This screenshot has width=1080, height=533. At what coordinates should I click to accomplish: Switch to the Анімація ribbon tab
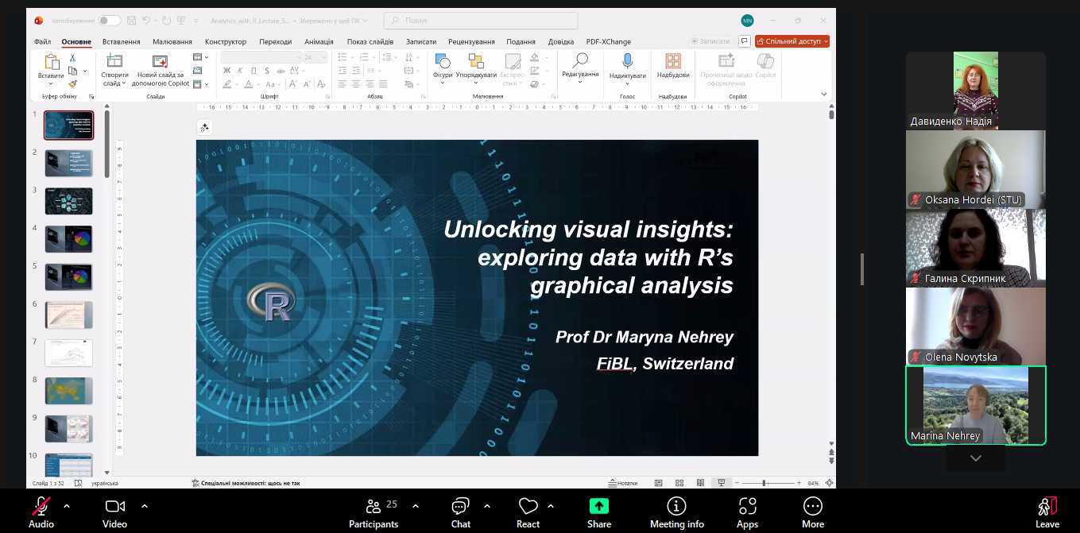tap(319, 41)
